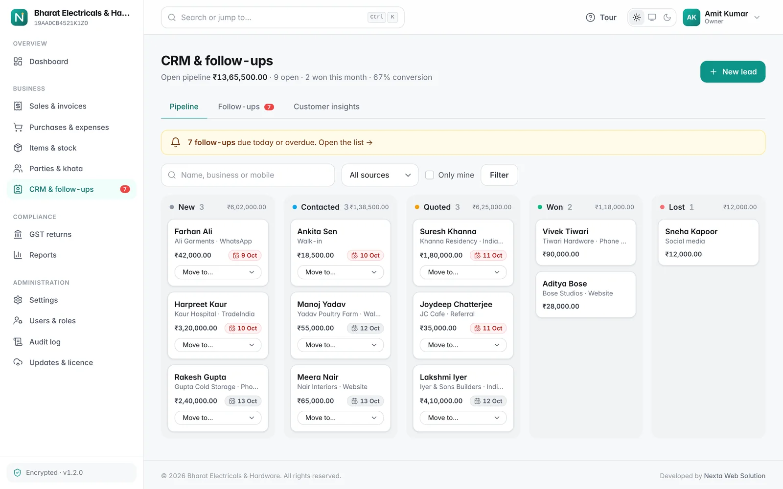
Task: Click the AK user avatar
Action: click(x=691, y=18)
